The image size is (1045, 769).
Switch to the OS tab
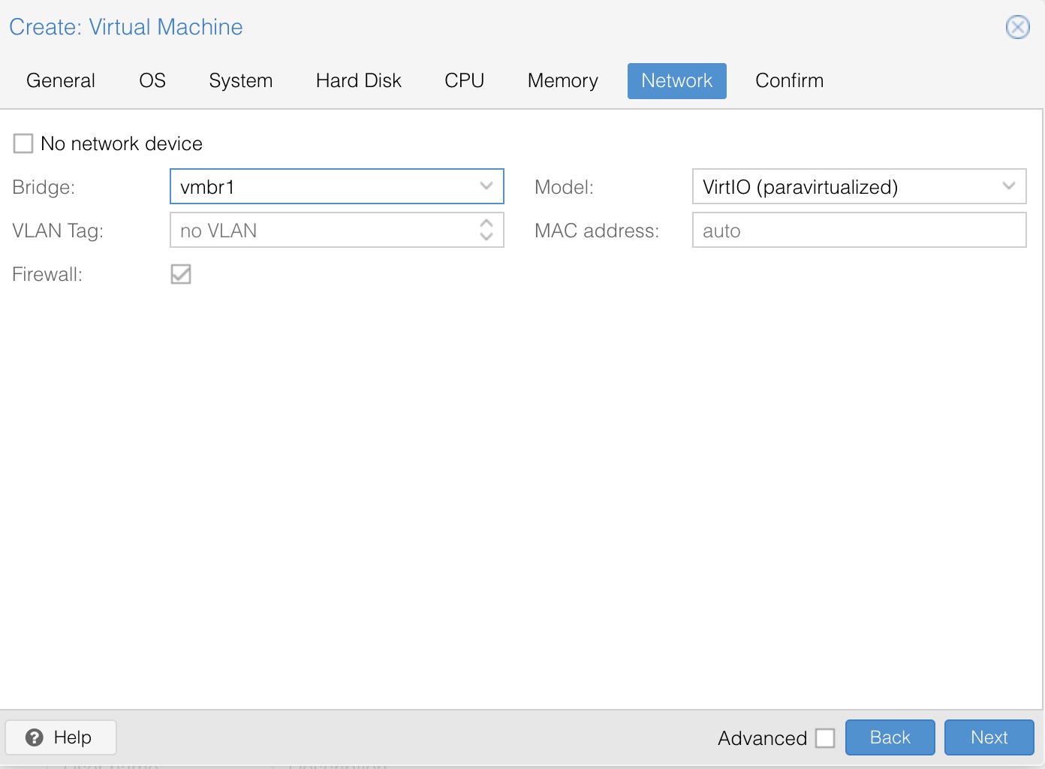tap(152, 81)
